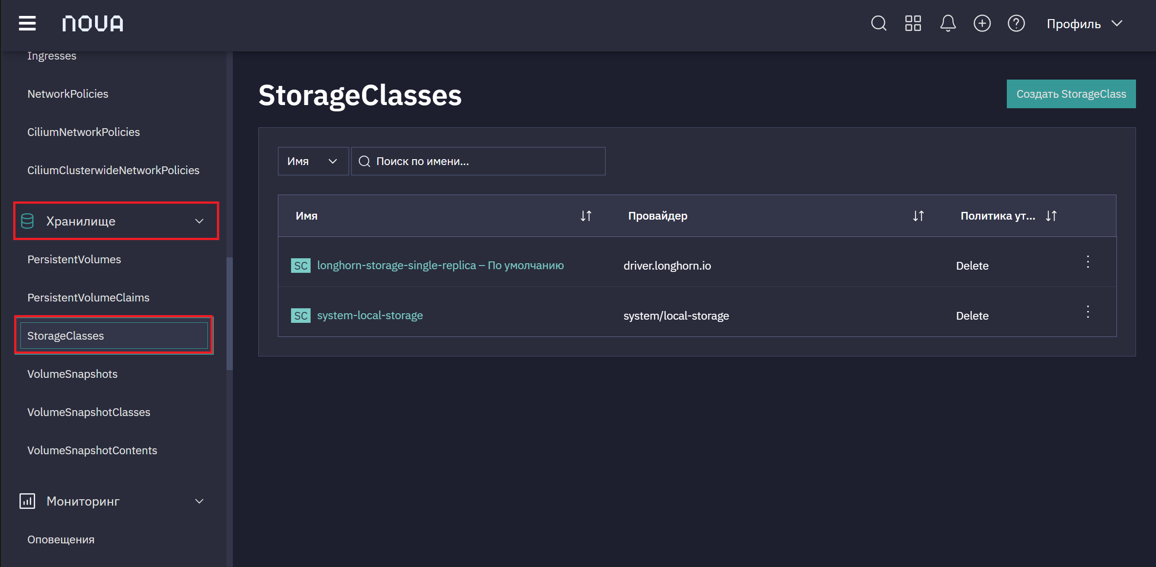Image resolution: width=1156 pixels, height=567 pixels.
Task: Click SC badge for system-local-storage
Action: [x=301, y=316]
